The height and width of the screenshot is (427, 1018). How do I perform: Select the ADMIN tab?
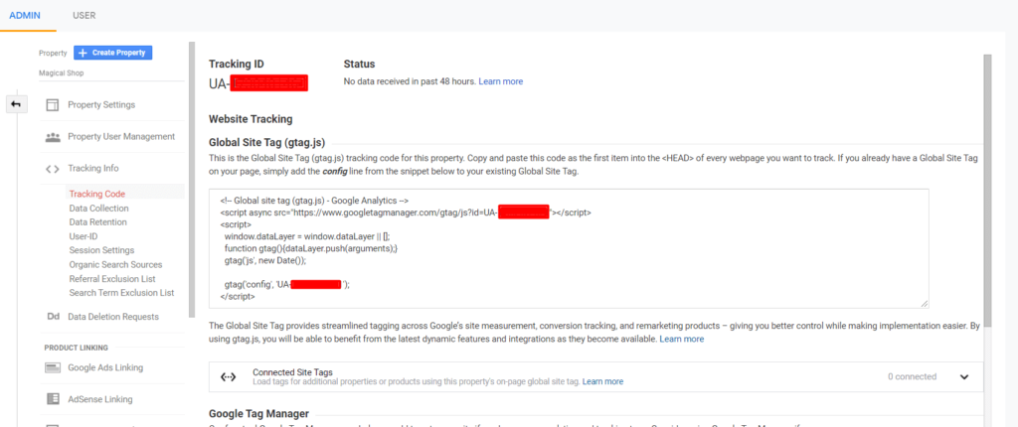click(x=25, y=15)
